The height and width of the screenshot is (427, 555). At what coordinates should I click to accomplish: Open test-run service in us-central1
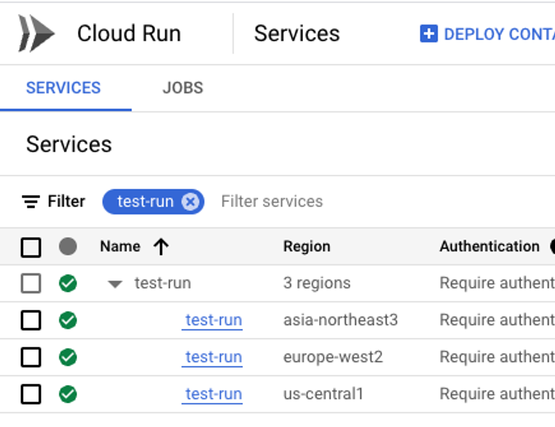[x=214, y=394]
